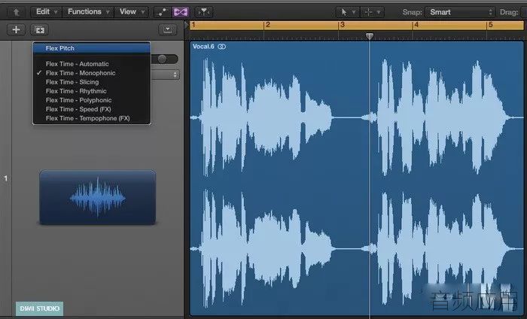Choose Flex Time - Slicing
Screen dimensions: 527x319
pyautogui.click(x=91, y=82)
